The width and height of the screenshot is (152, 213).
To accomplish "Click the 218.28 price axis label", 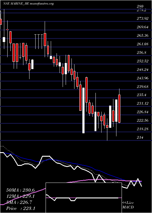I will pyautogui.click(x=142, y=129).
